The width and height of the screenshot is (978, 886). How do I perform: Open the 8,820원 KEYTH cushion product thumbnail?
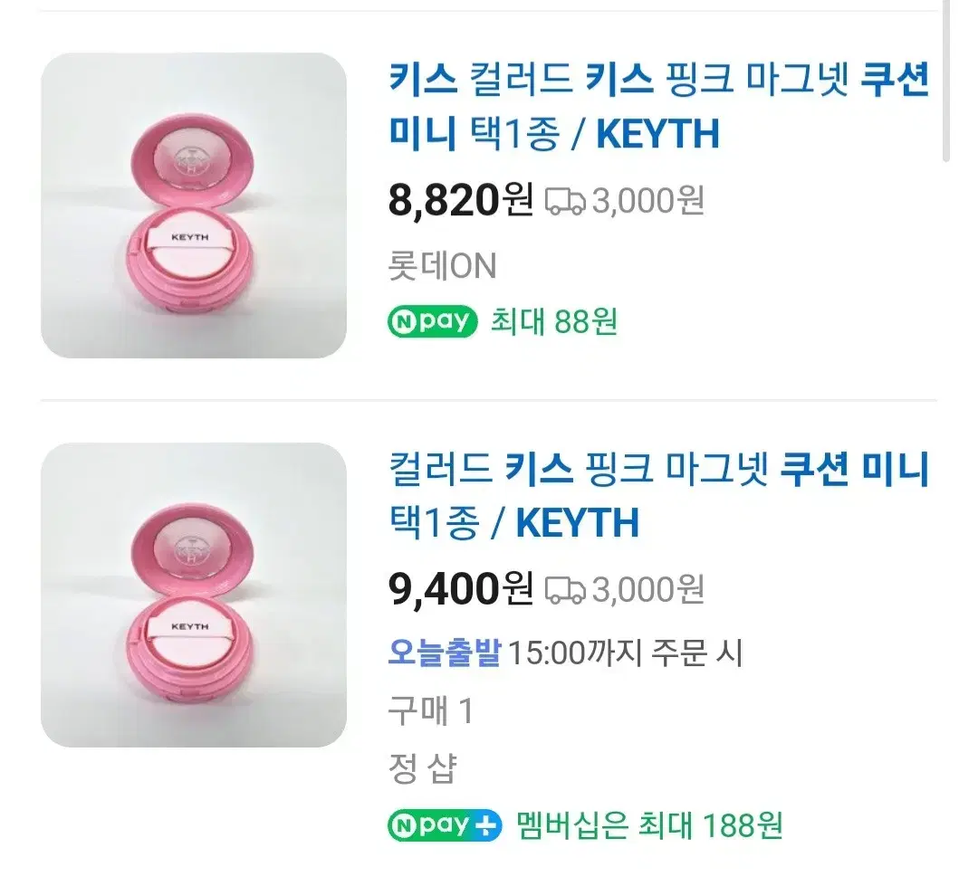coord(194,205)
